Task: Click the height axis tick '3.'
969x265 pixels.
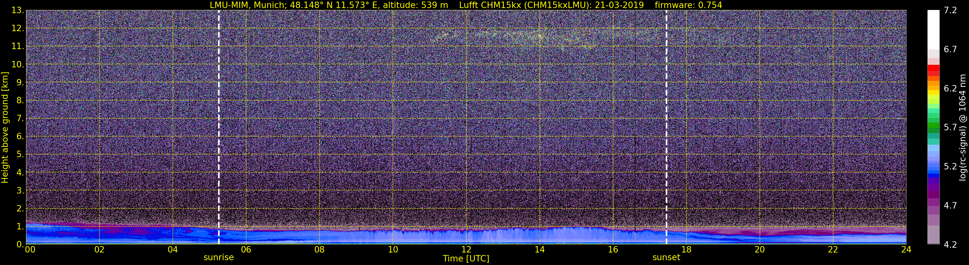Action: point(20,191)
